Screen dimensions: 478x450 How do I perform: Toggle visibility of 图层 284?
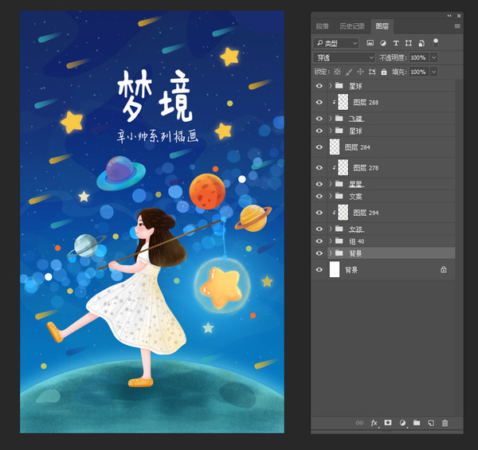[319, 147]
